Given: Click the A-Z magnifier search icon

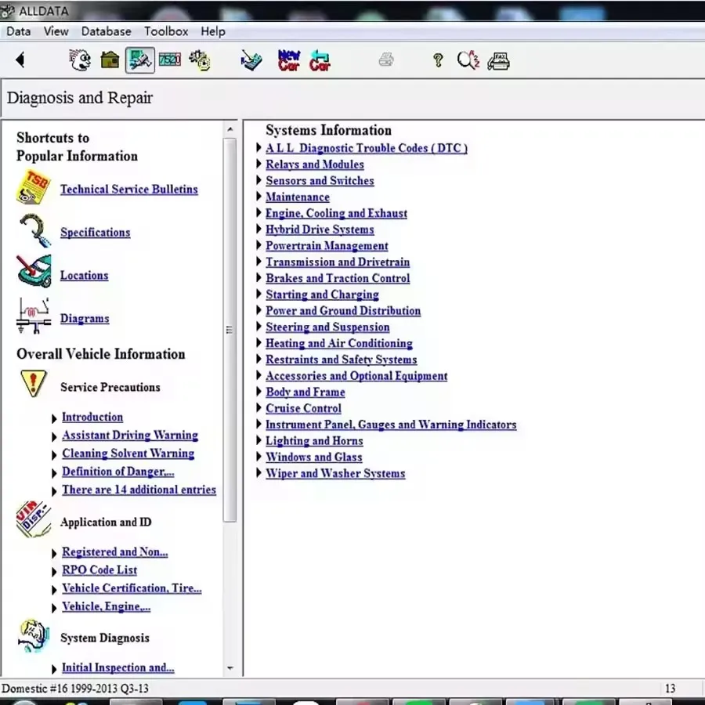Looking at the screenshot, I should click(x=468, y=60).
